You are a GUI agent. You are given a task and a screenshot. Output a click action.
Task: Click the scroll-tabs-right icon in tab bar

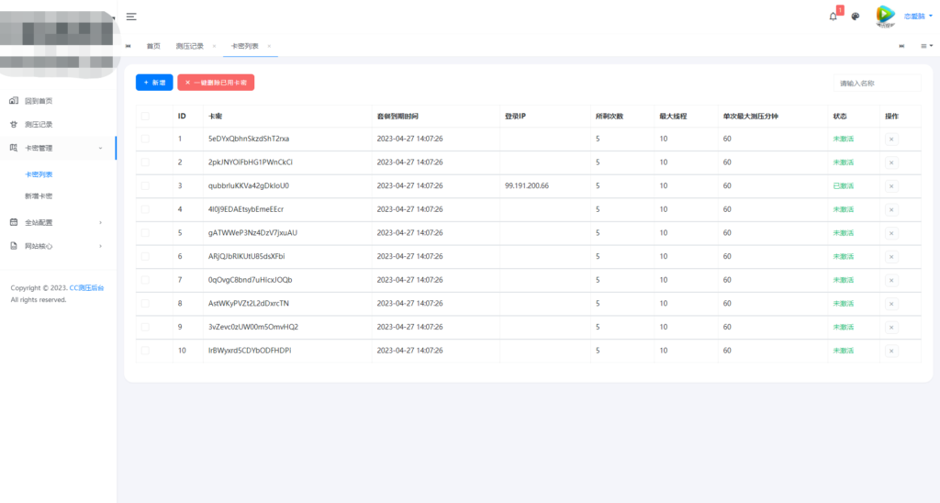(x=902, y=46)
